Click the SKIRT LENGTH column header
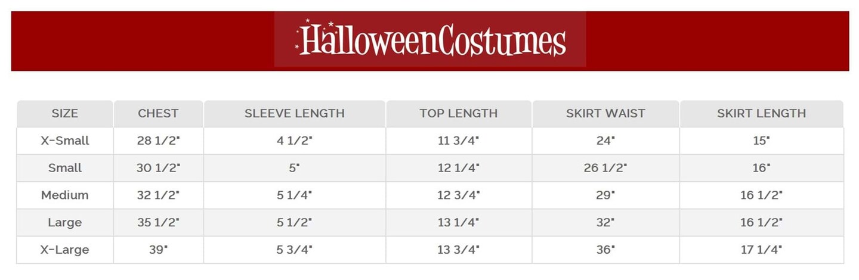Screen dimensions: 859x280 [761, 113]
